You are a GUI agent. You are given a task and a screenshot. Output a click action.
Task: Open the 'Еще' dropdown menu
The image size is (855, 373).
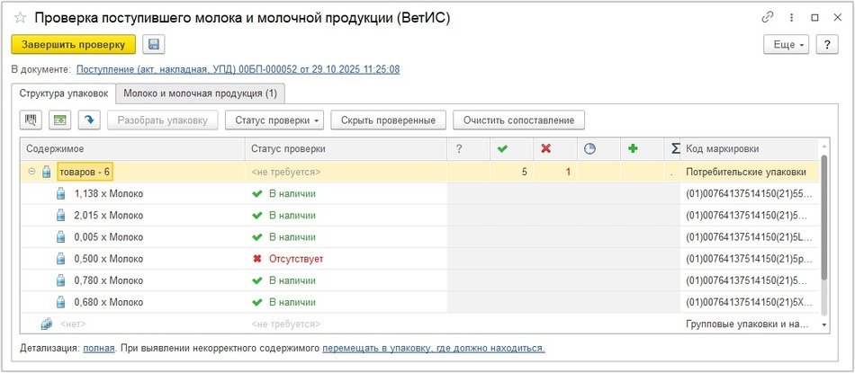pos(786,45)
